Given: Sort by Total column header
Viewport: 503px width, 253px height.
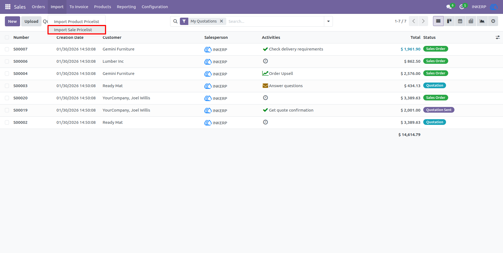Looking at the screenshot, I should pyautogui.click(x=415, y=37).
